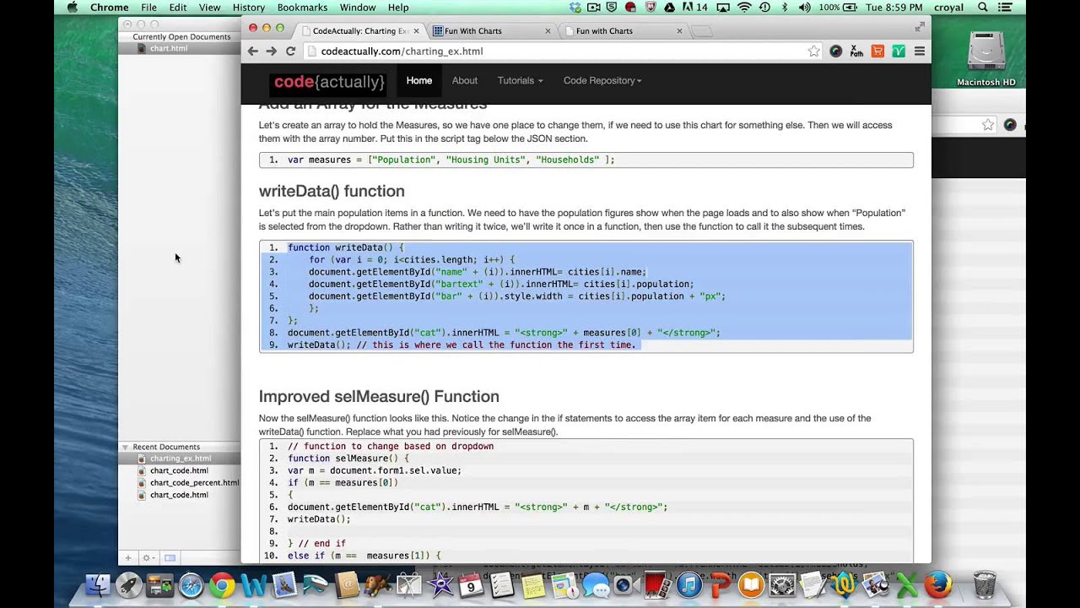Viewport: 1080px width, 608px height.
Task: Open Firefox from the Dock
Action: [938, 584]
